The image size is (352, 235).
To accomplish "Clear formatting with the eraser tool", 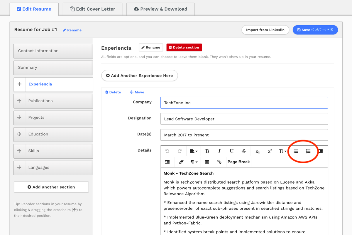I will click(x=181, y=162).
